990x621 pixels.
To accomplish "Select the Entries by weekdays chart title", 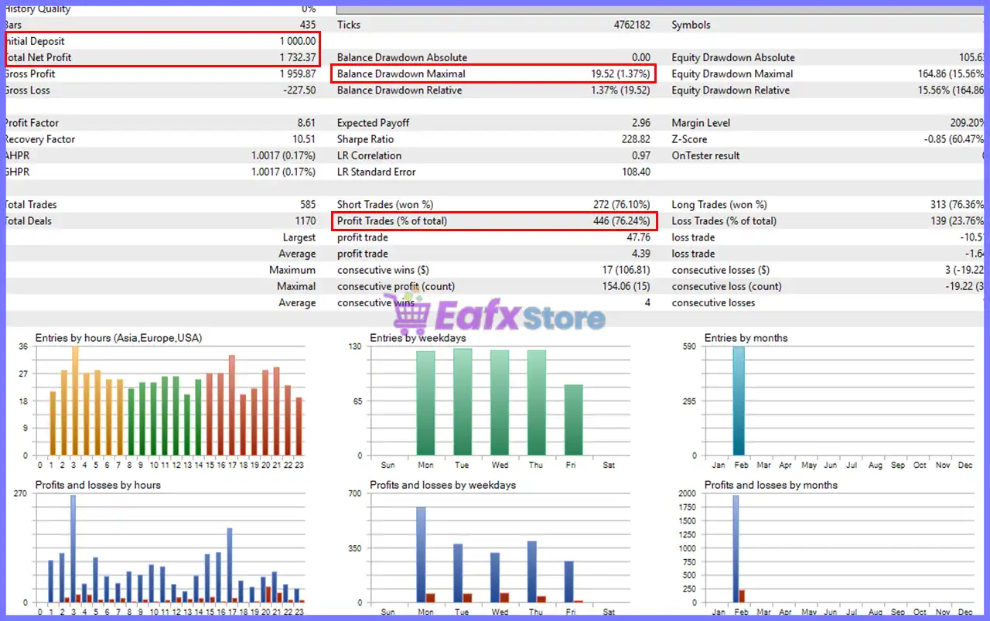I will [x=418, y=338].
